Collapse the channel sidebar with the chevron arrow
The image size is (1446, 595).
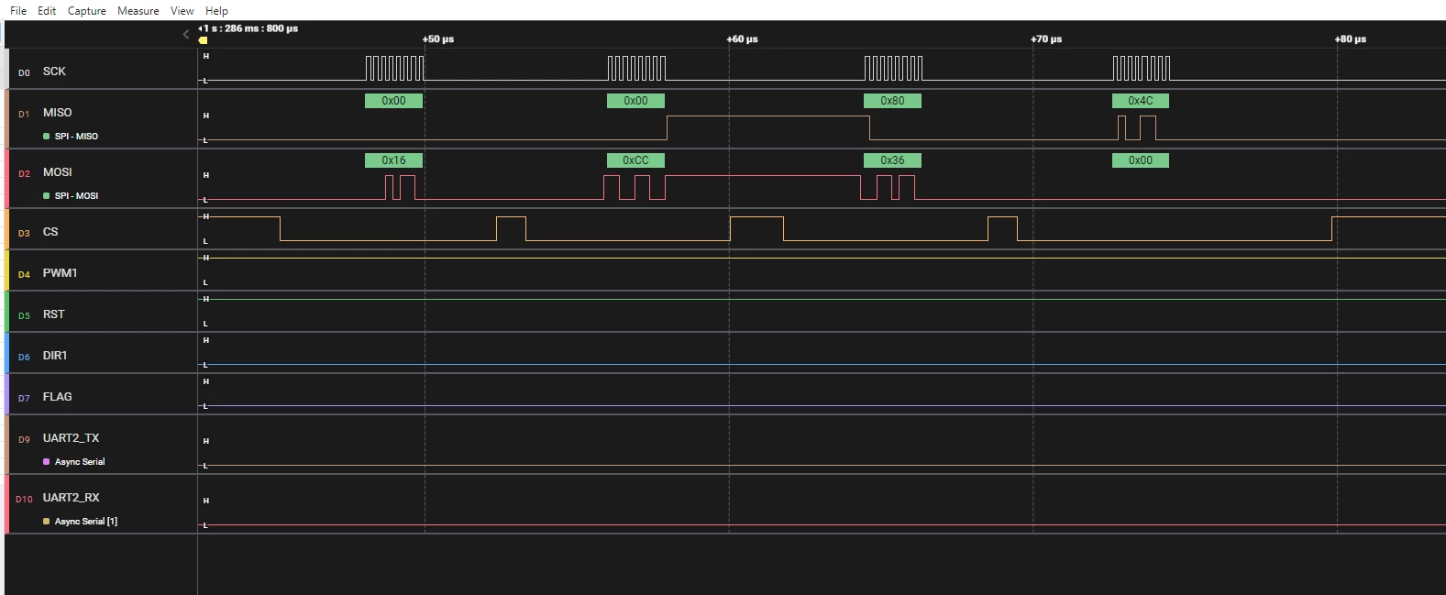[185, 34]
